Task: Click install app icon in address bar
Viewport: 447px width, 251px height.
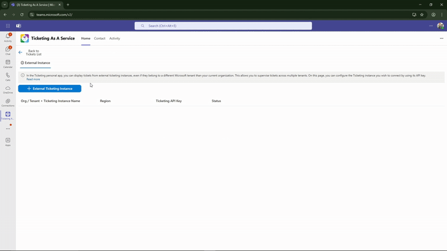Action: [x=414, y=15]
